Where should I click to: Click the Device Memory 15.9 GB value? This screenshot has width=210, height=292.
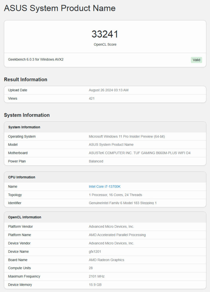click(x=95, y=285)
